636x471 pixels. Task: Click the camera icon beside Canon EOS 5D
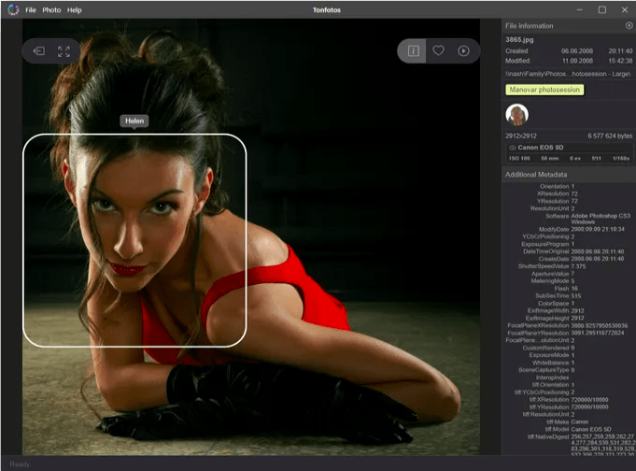513,148
